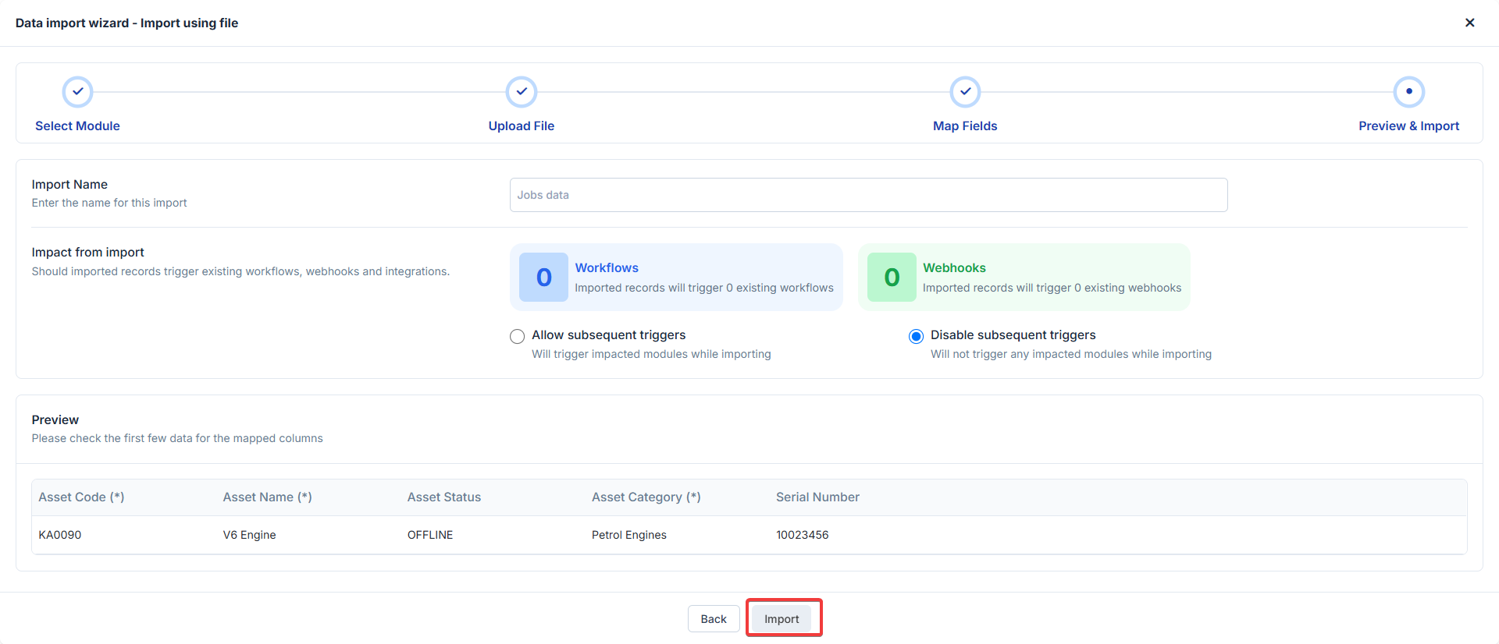The width and height of the screenshot is (1499, 644).
Task: Open the Select Module step label
Action: (x=77, y=126)
